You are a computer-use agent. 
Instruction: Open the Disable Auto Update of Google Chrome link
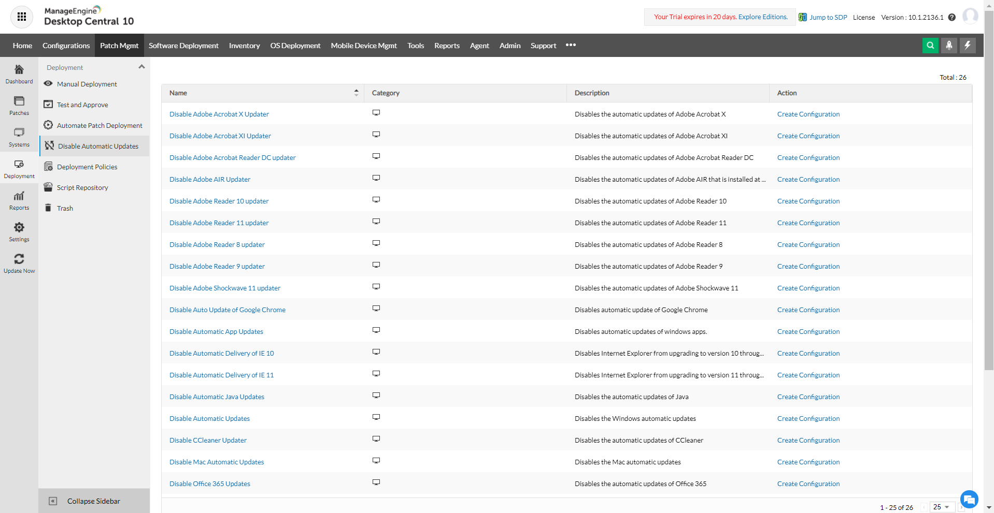pyautogui.click(x=227, y=310)
